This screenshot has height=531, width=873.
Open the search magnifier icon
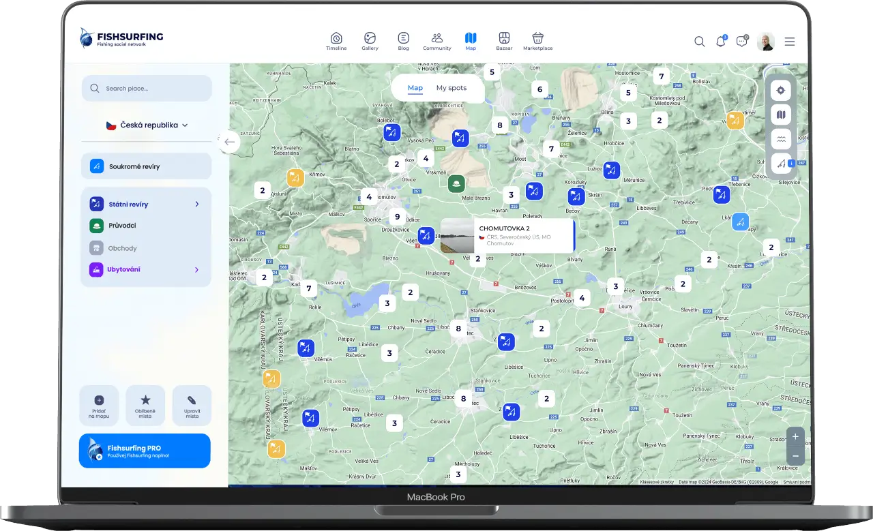699,42
